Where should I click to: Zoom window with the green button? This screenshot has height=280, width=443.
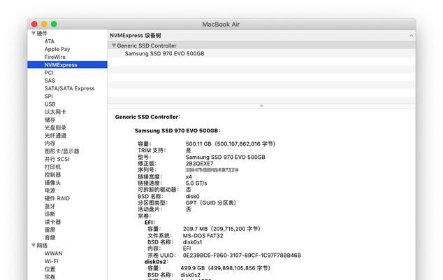(x=54, y=24)
